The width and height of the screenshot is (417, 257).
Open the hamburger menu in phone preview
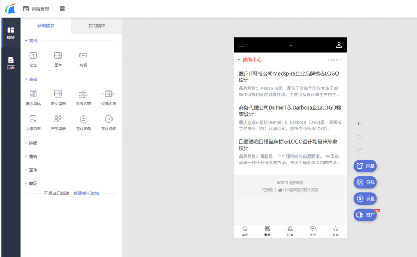pyautogui.click(x=242, y=45)
